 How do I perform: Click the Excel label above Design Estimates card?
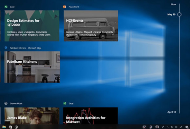[12, 7]
